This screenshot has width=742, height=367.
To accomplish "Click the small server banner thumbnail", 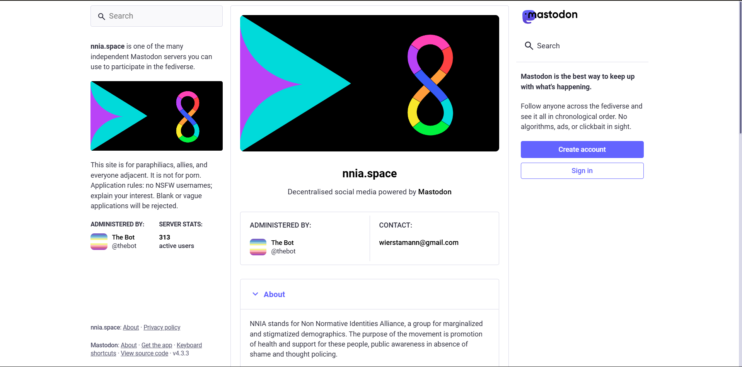I will coord(157,116).
